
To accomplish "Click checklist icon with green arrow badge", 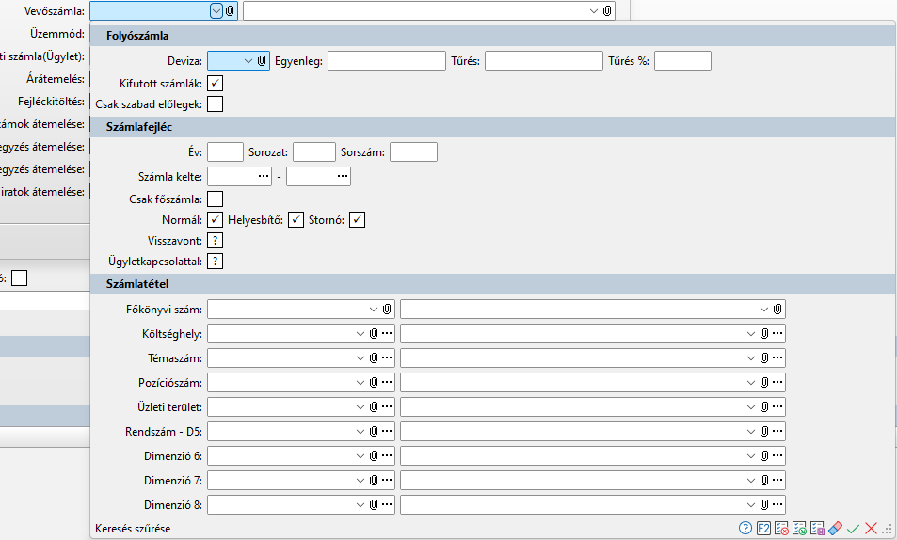I will [799, 528].
